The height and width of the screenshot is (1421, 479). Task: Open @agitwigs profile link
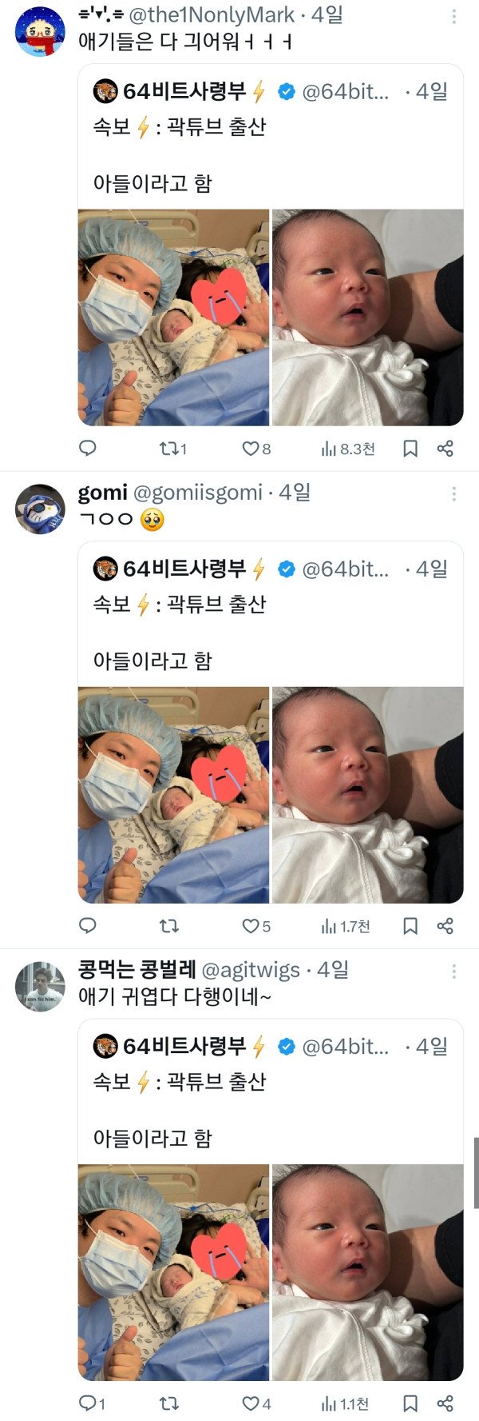point(250,970)
